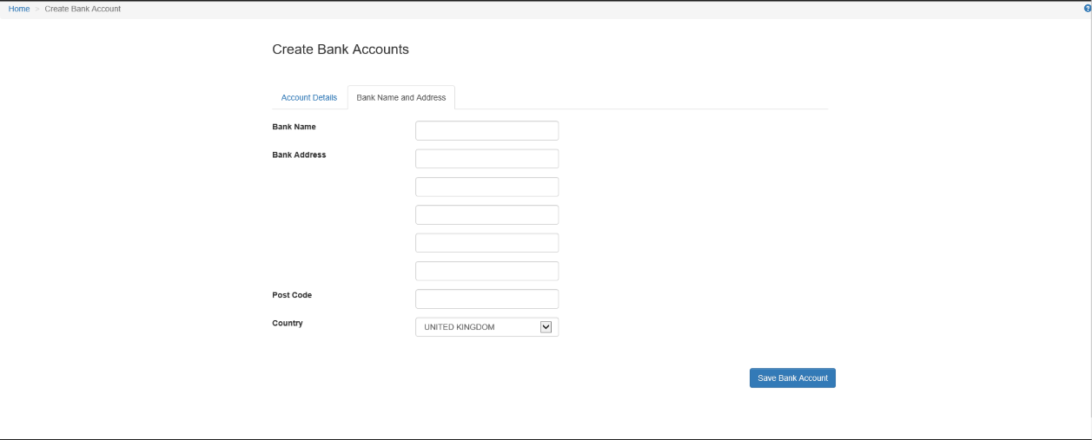
Task: Open the help icon in top-right corner
Action: 1088,8
